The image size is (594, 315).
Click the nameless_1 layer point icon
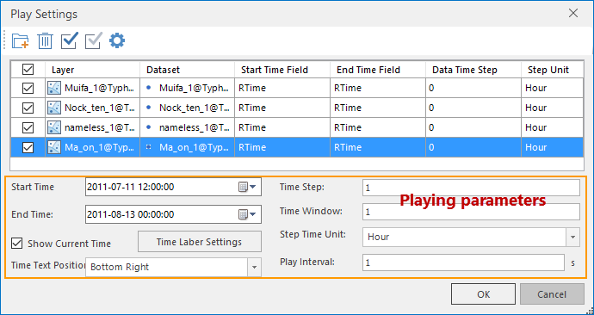point(54,127)
